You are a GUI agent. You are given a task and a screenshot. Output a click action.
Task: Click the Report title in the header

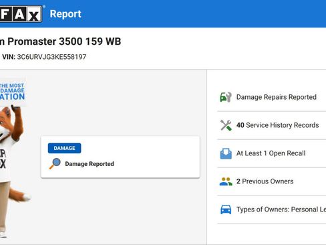point(65,14)
